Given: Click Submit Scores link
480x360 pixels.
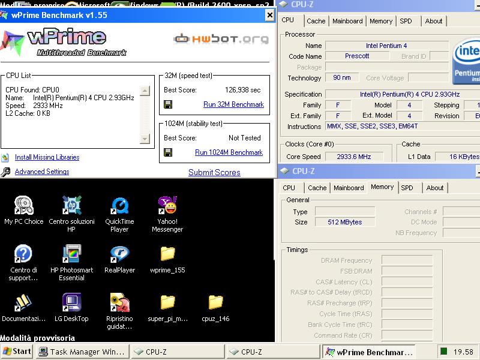Looking at the screenshot, I should click(x=214, y=172).
